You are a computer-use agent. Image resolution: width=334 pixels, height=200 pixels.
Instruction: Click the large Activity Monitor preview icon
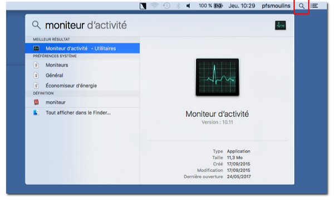217,77
